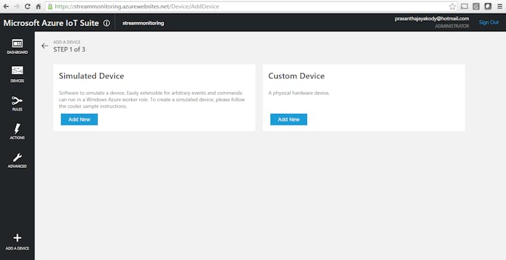The height and width of the screenshot is (260, 506).
Task: Click the browser forward button
Action: click(16, 6)
